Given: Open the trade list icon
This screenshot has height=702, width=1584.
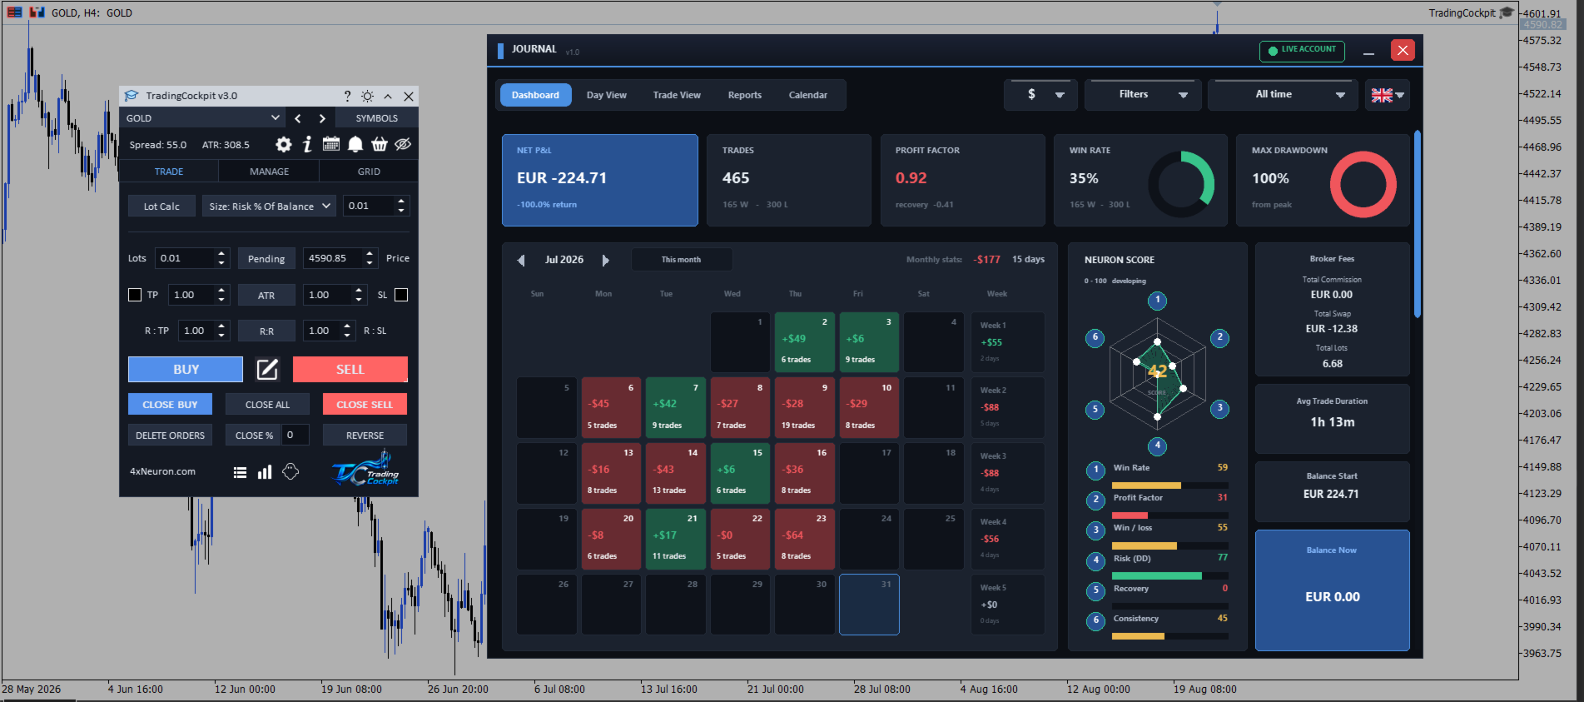Looking at the screenshot, I should pyautogui.click(x=240, y=472).
